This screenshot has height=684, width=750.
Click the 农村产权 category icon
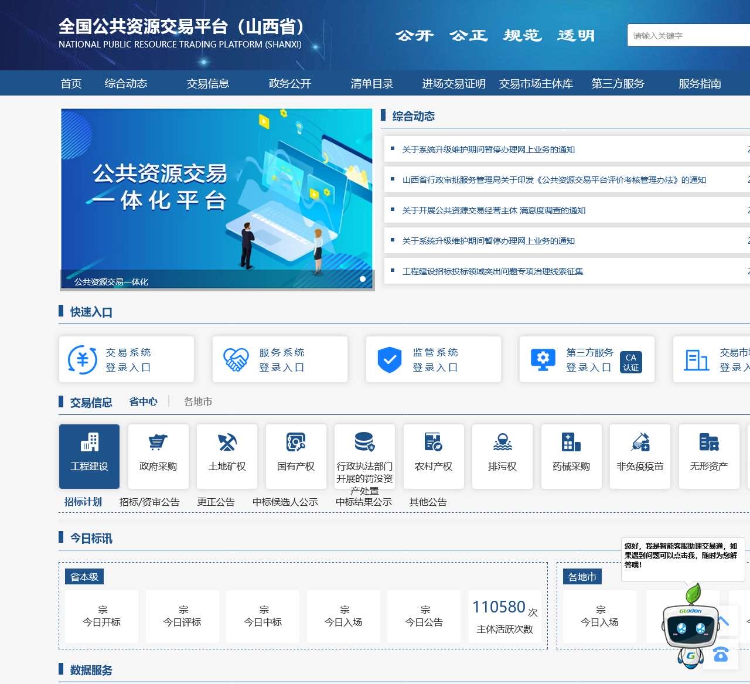[434, 443]
